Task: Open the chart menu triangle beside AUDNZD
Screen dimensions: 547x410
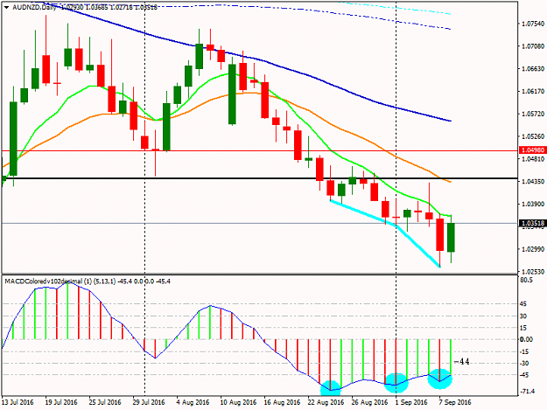Action: (7, 7)
